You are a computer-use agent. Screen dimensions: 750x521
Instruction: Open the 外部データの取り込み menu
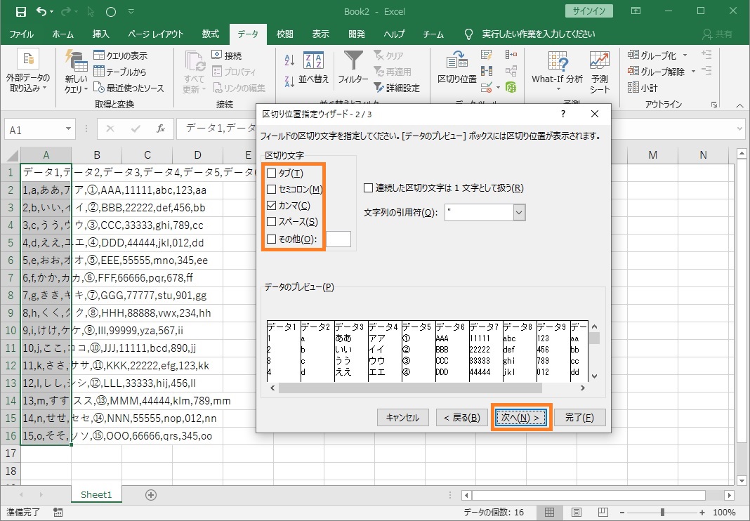tap(28, 71)
